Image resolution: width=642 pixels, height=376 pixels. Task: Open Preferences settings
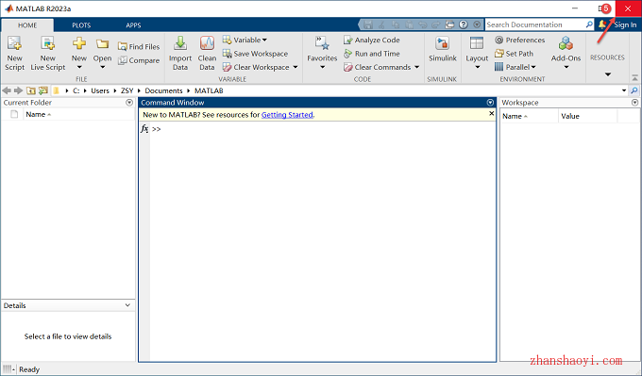point(520,41)
